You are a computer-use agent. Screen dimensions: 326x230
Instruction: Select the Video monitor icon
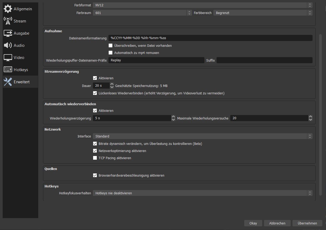(8, 57)
